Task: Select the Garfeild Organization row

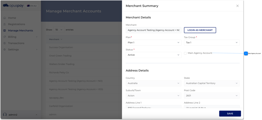Action: (x=84, y=106)
